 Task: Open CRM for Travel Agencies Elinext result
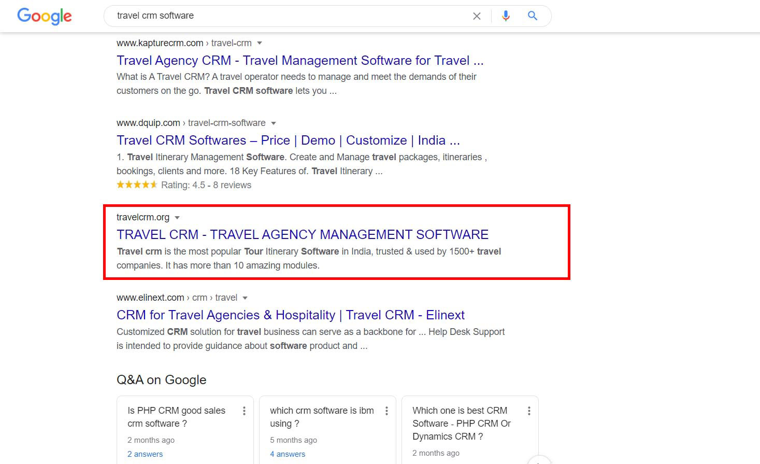(x=290, y=315)
